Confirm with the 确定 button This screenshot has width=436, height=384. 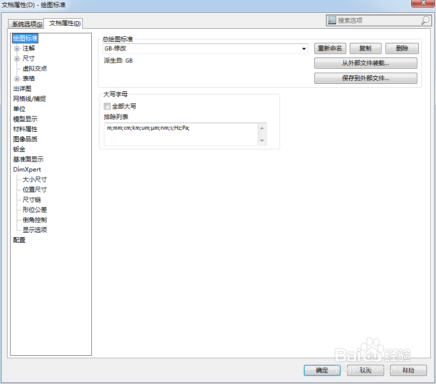(322, 370)
